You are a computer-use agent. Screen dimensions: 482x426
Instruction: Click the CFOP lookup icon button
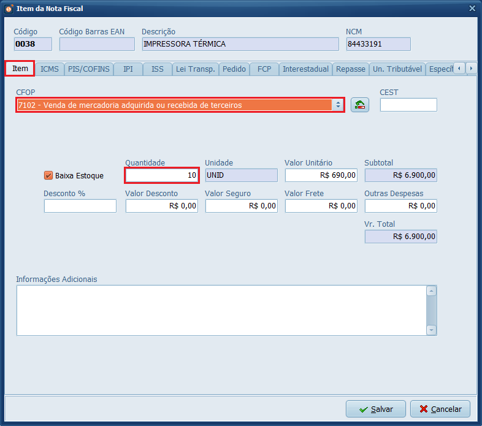click(x=360, y=105)
